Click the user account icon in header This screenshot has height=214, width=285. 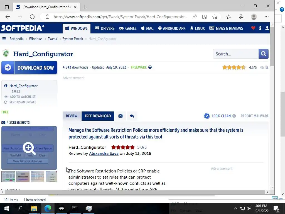click(x=267, y=28)
